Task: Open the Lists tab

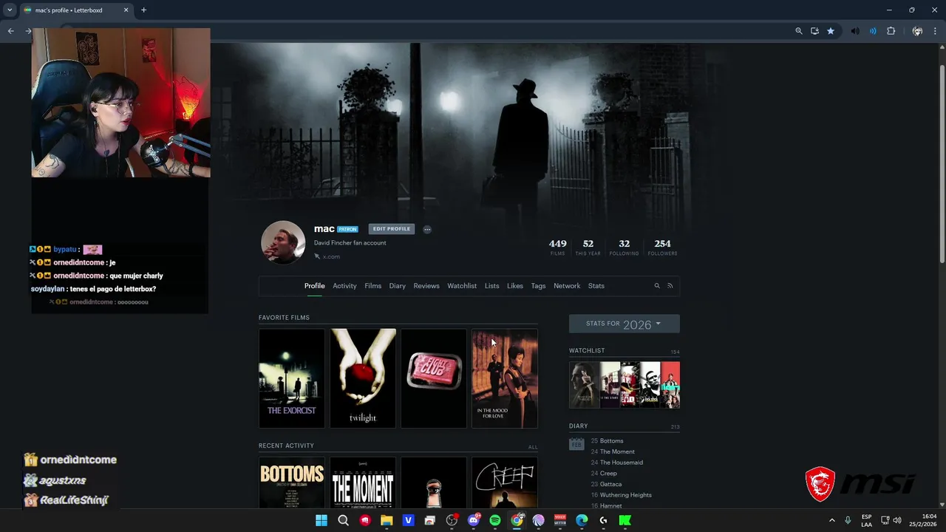Action: pyautogui.click(x=491, y=286)
